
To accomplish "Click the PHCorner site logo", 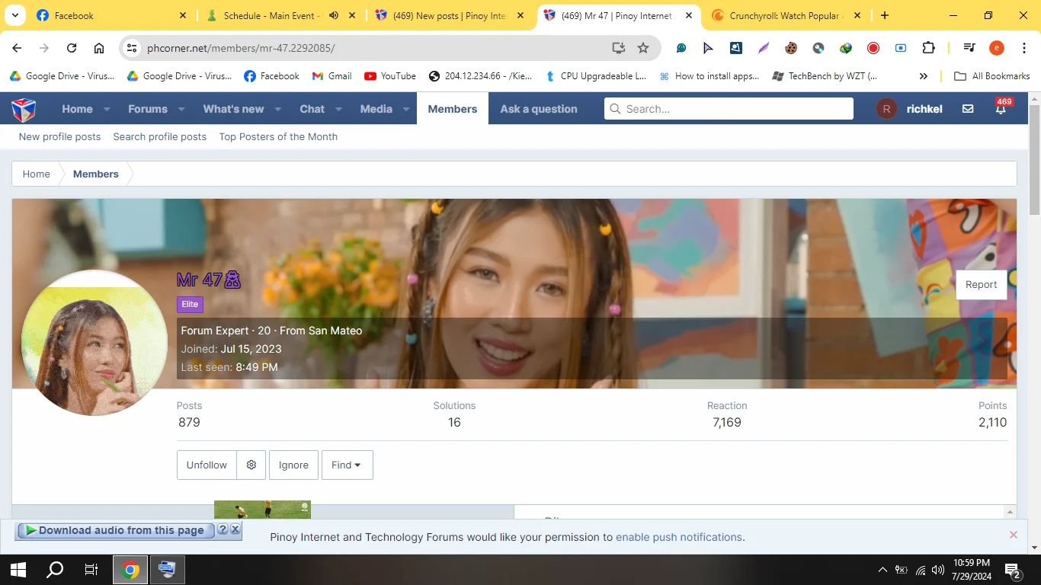I will point(24,110).
